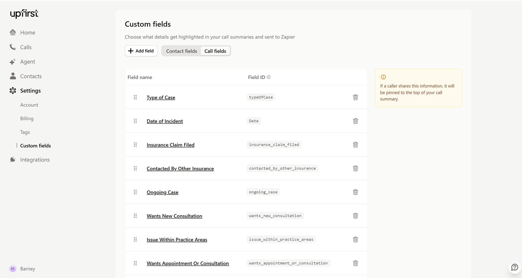
Task: Open the Insurance Claim Filed field
Action: [x=170, y=145]
